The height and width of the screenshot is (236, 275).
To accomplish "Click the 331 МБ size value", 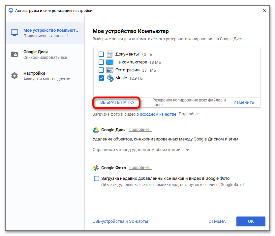I will [x=149, y=70].
